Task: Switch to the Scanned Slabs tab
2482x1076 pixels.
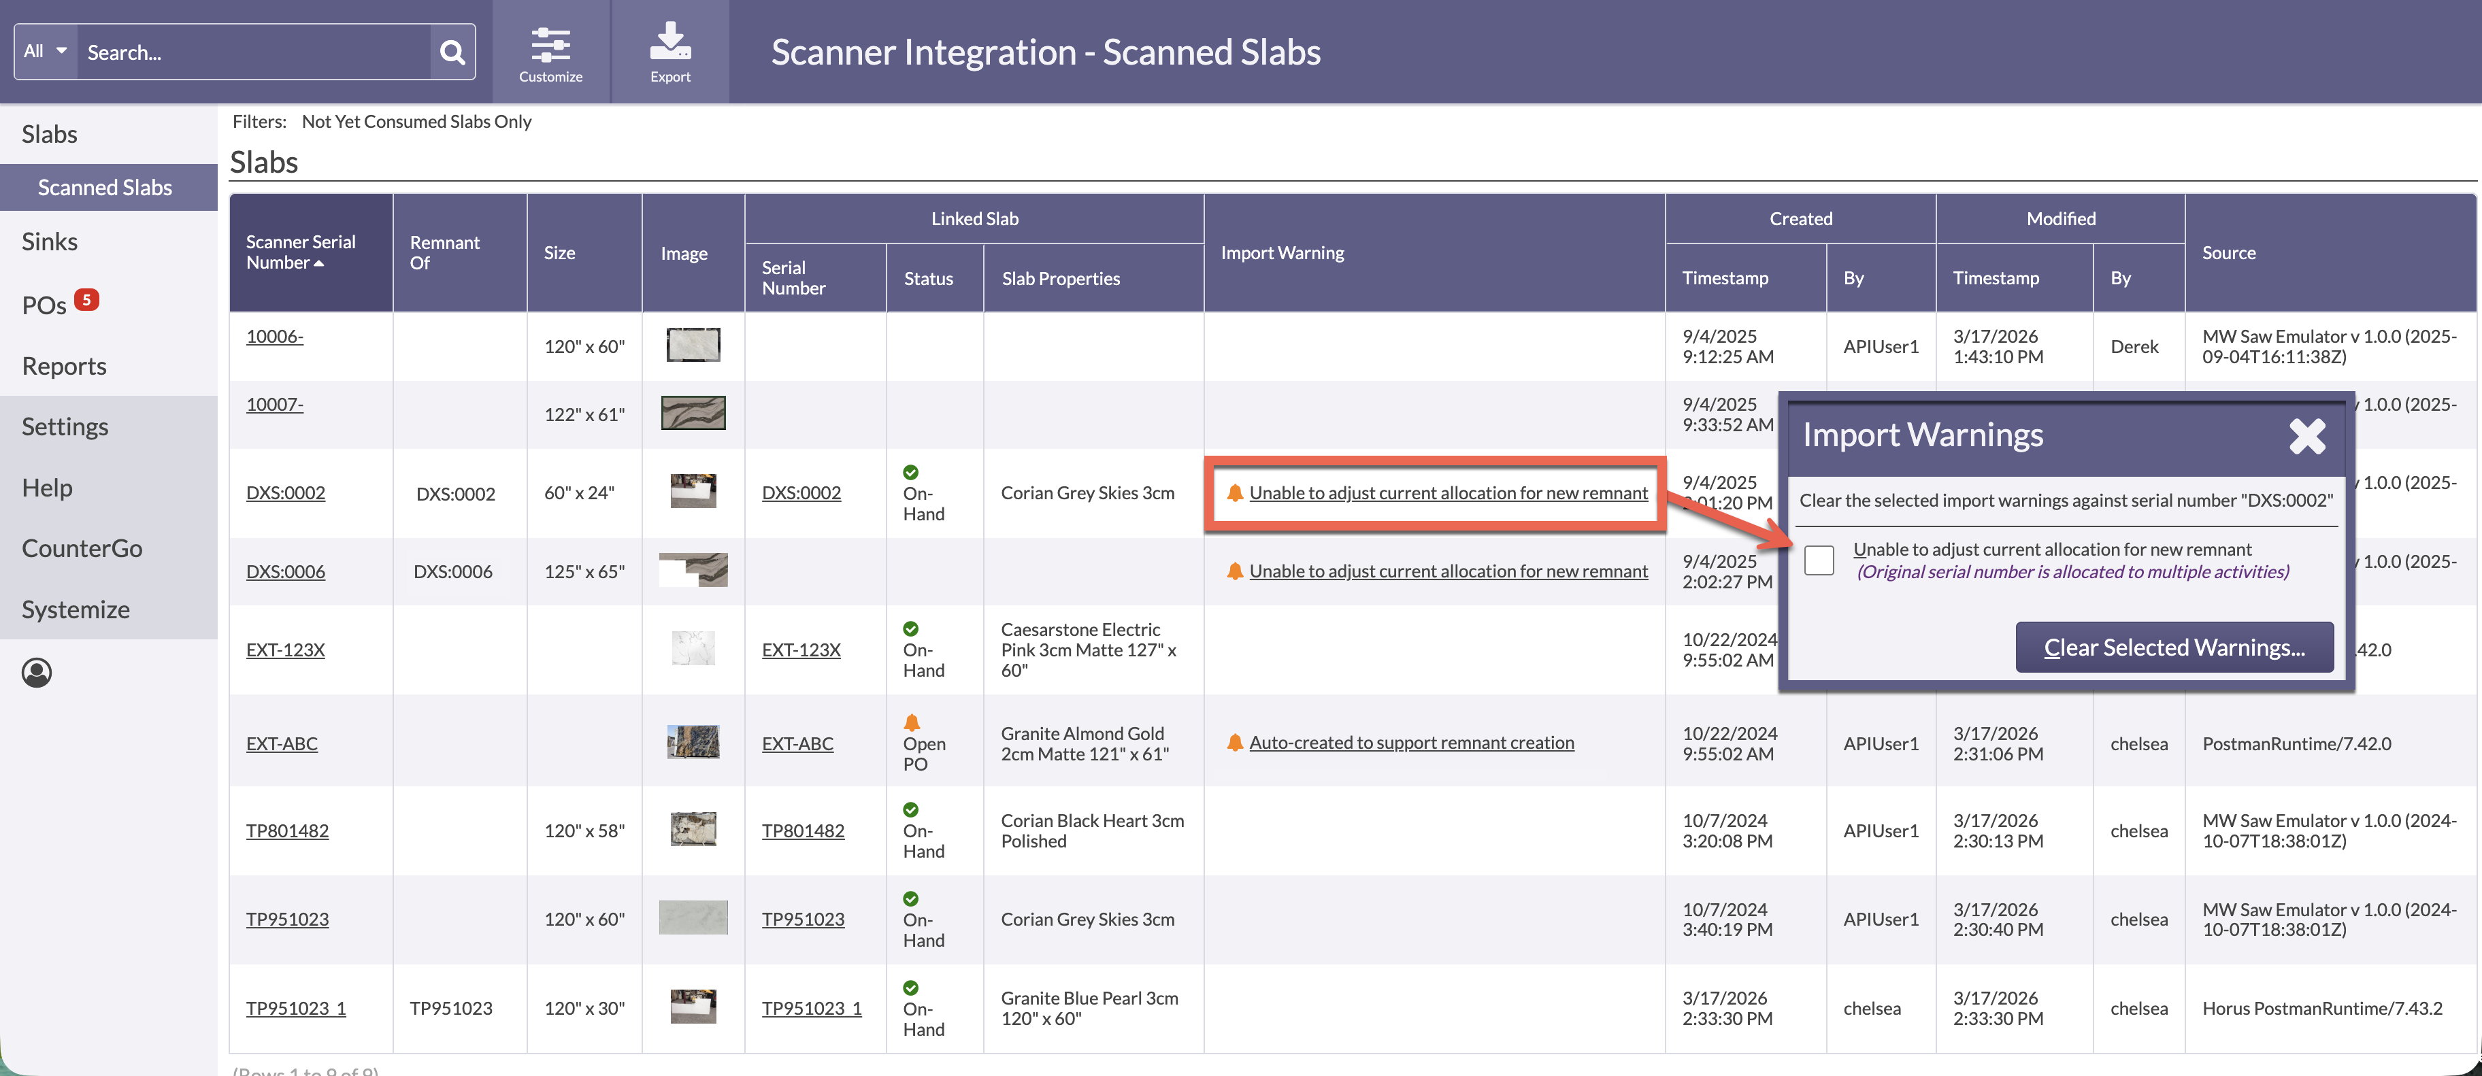Action: pos(105,187)
